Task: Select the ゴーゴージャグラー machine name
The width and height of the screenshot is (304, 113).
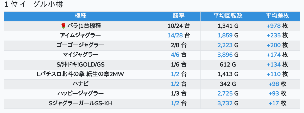Action: coord(81,45)
